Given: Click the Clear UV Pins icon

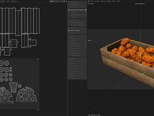Looking at the screenshot, I should [69, 7].
